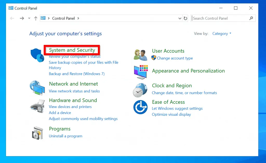Screen dimensions: 266x163
Task: Click the Programs disc box icon
Action: [x=37, y=133]
